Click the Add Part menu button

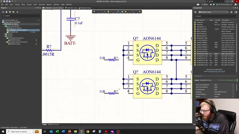tap(69, 4)
